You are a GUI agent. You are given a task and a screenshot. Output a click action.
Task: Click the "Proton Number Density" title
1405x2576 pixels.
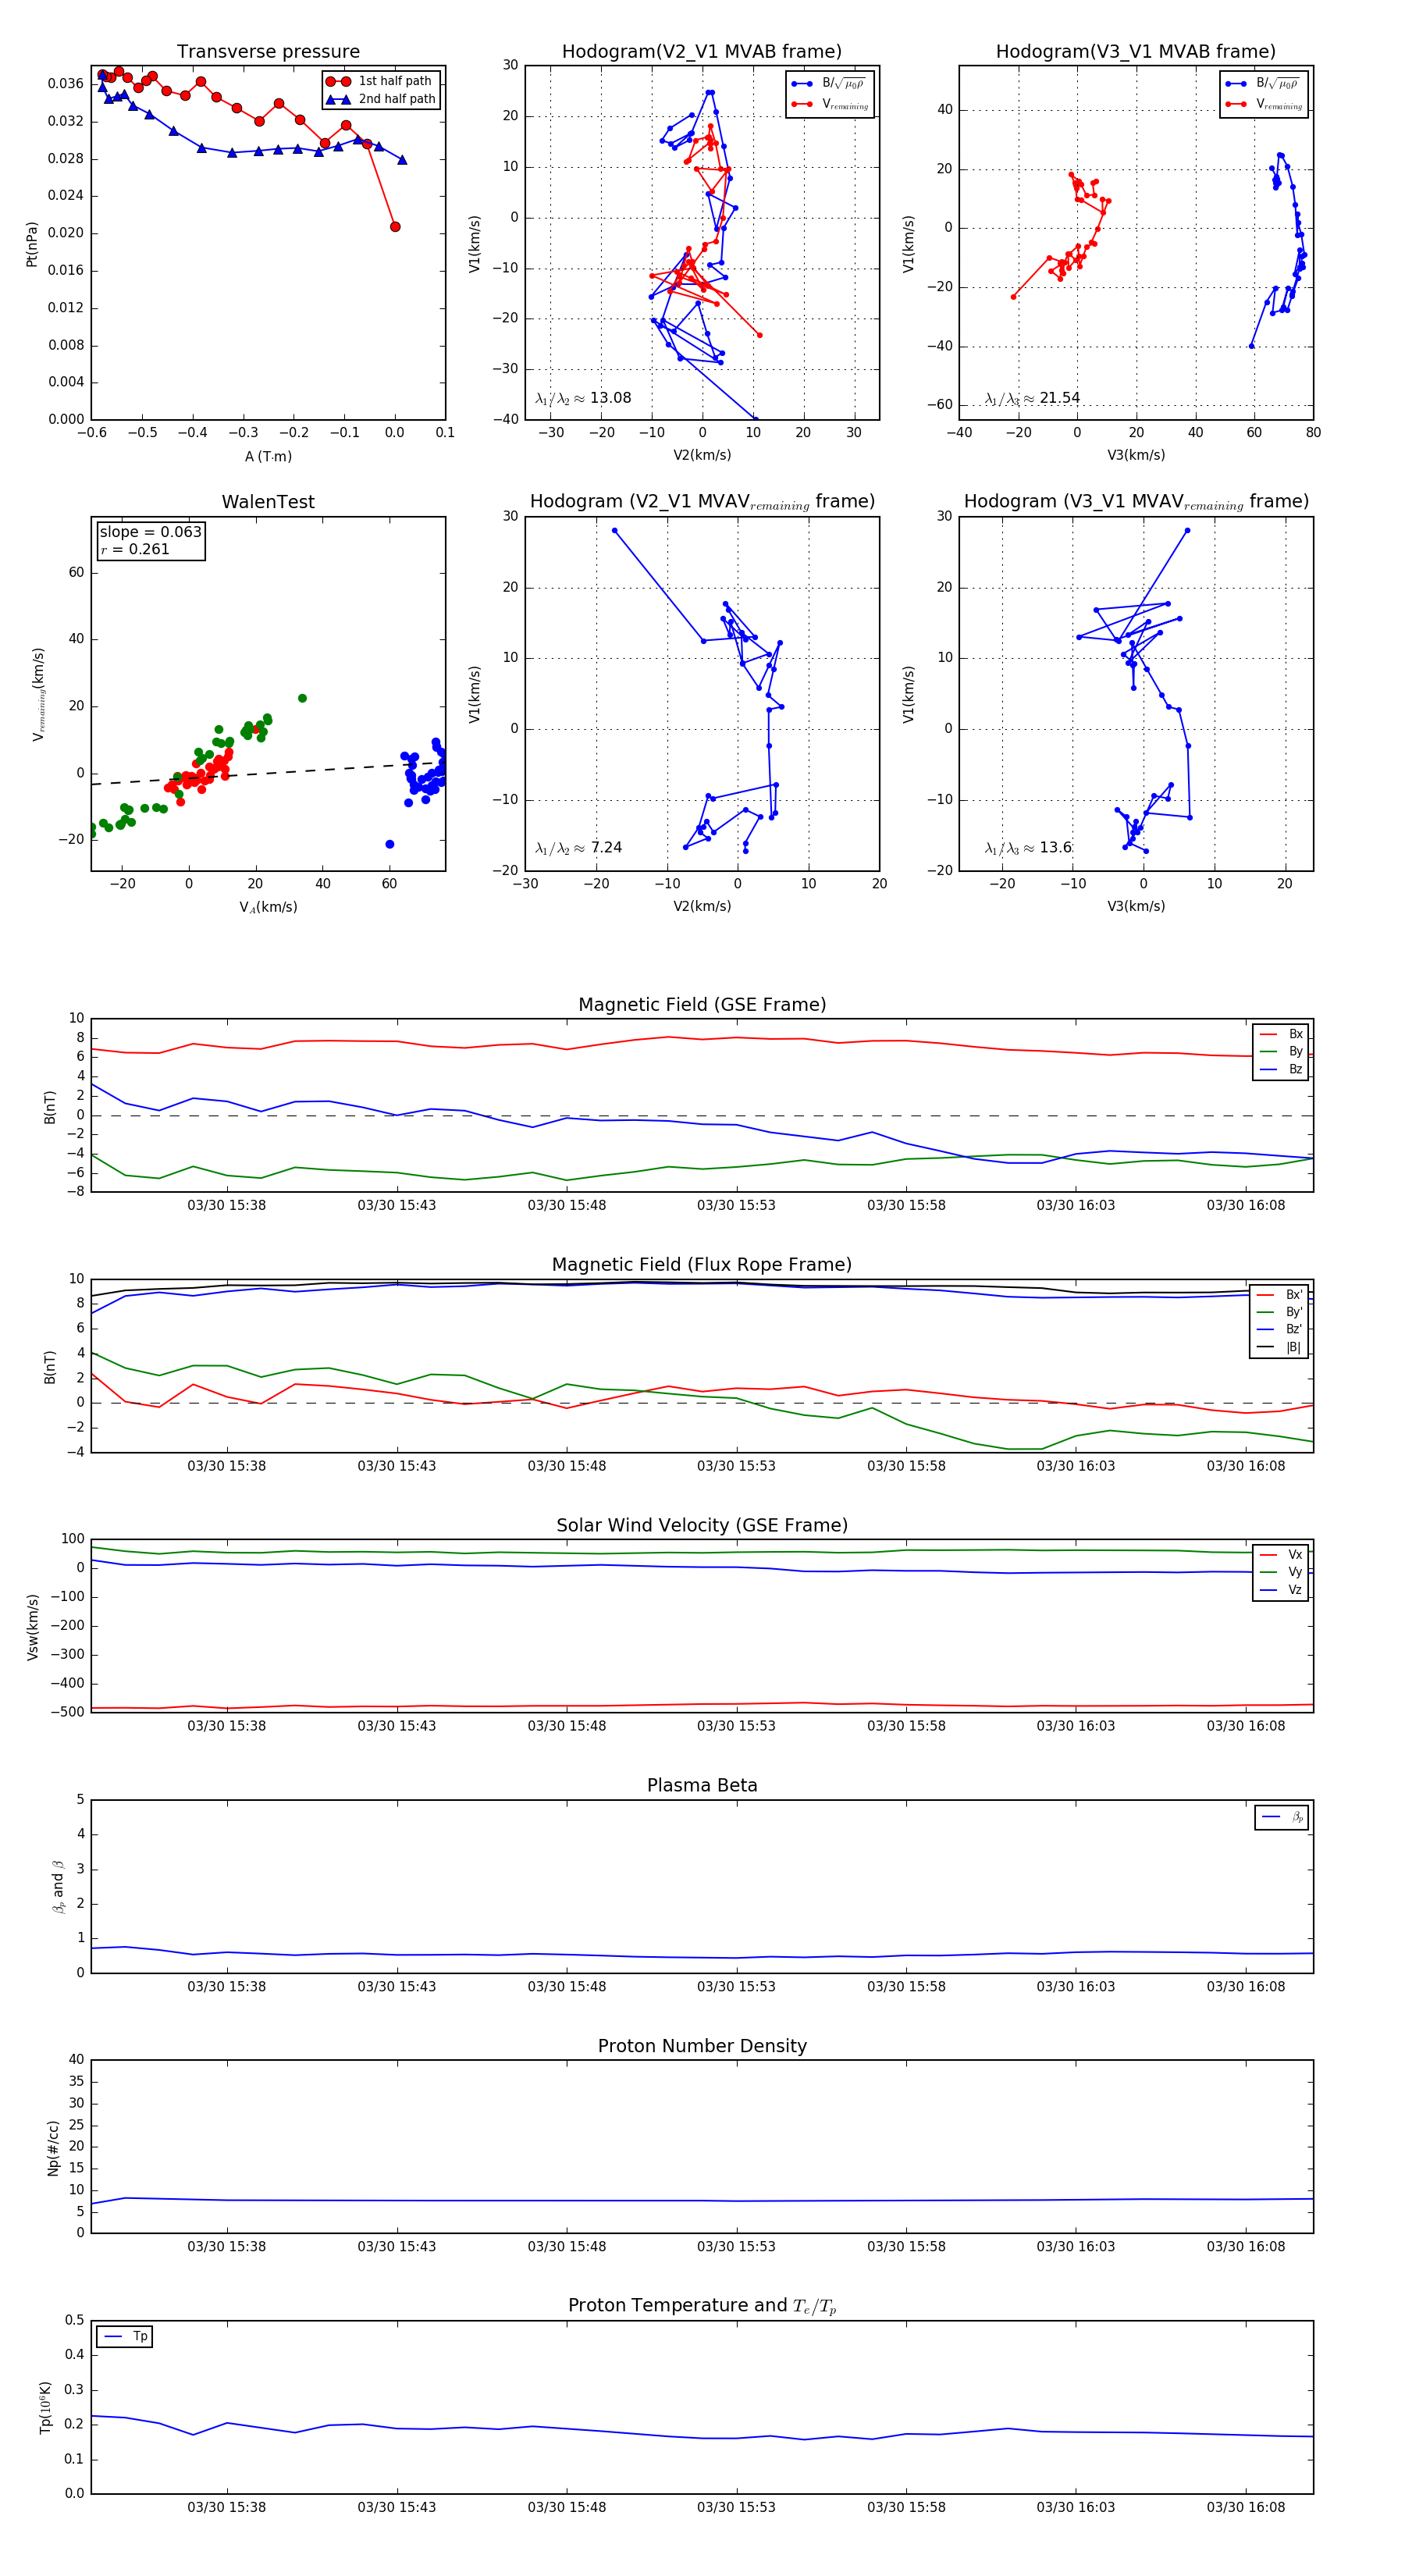click(x=702, y=2046)
